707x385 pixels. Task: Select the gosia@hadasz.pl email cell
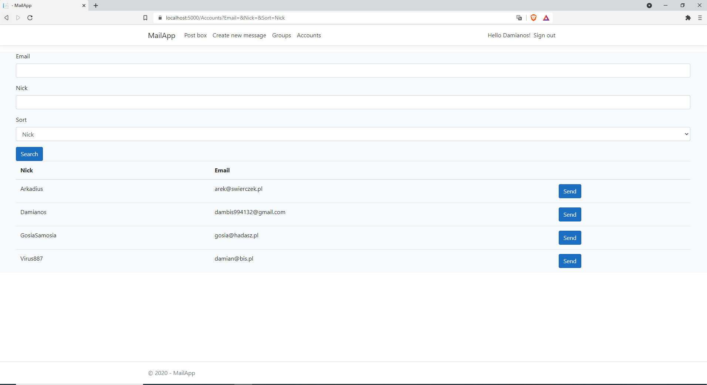[236, 236]
